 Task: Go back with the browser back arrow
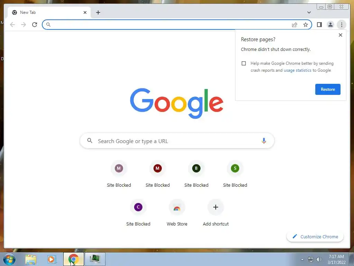click(12, 25)
